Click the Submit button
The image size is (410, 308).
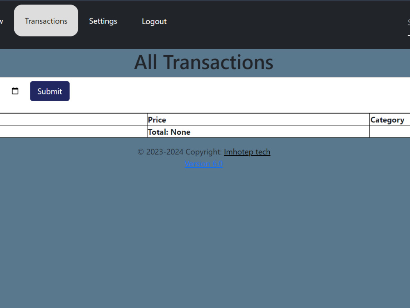[x=50, y=91]
